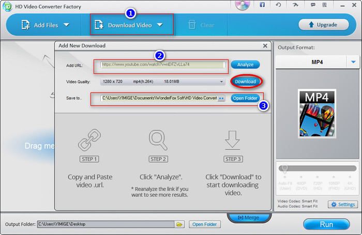Click the HD app logo icon
Viewport: 362px width, 235px height.
(x=7, y=6)
